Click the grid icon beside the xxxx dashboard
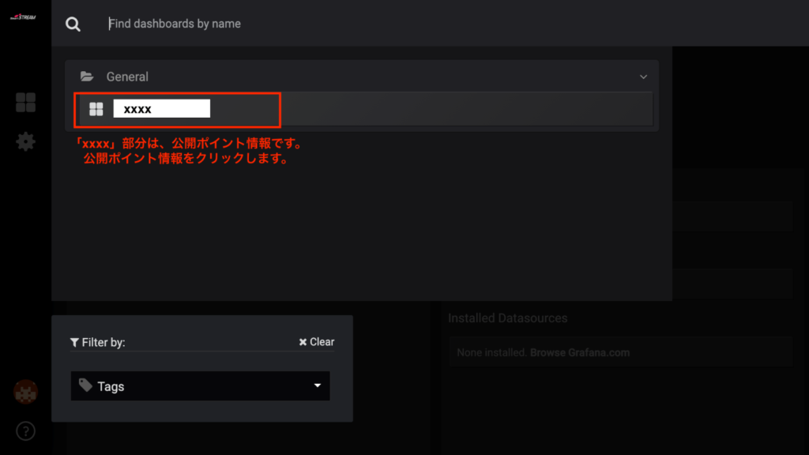Viewport: 809px width, 455px height. (96, 109)
